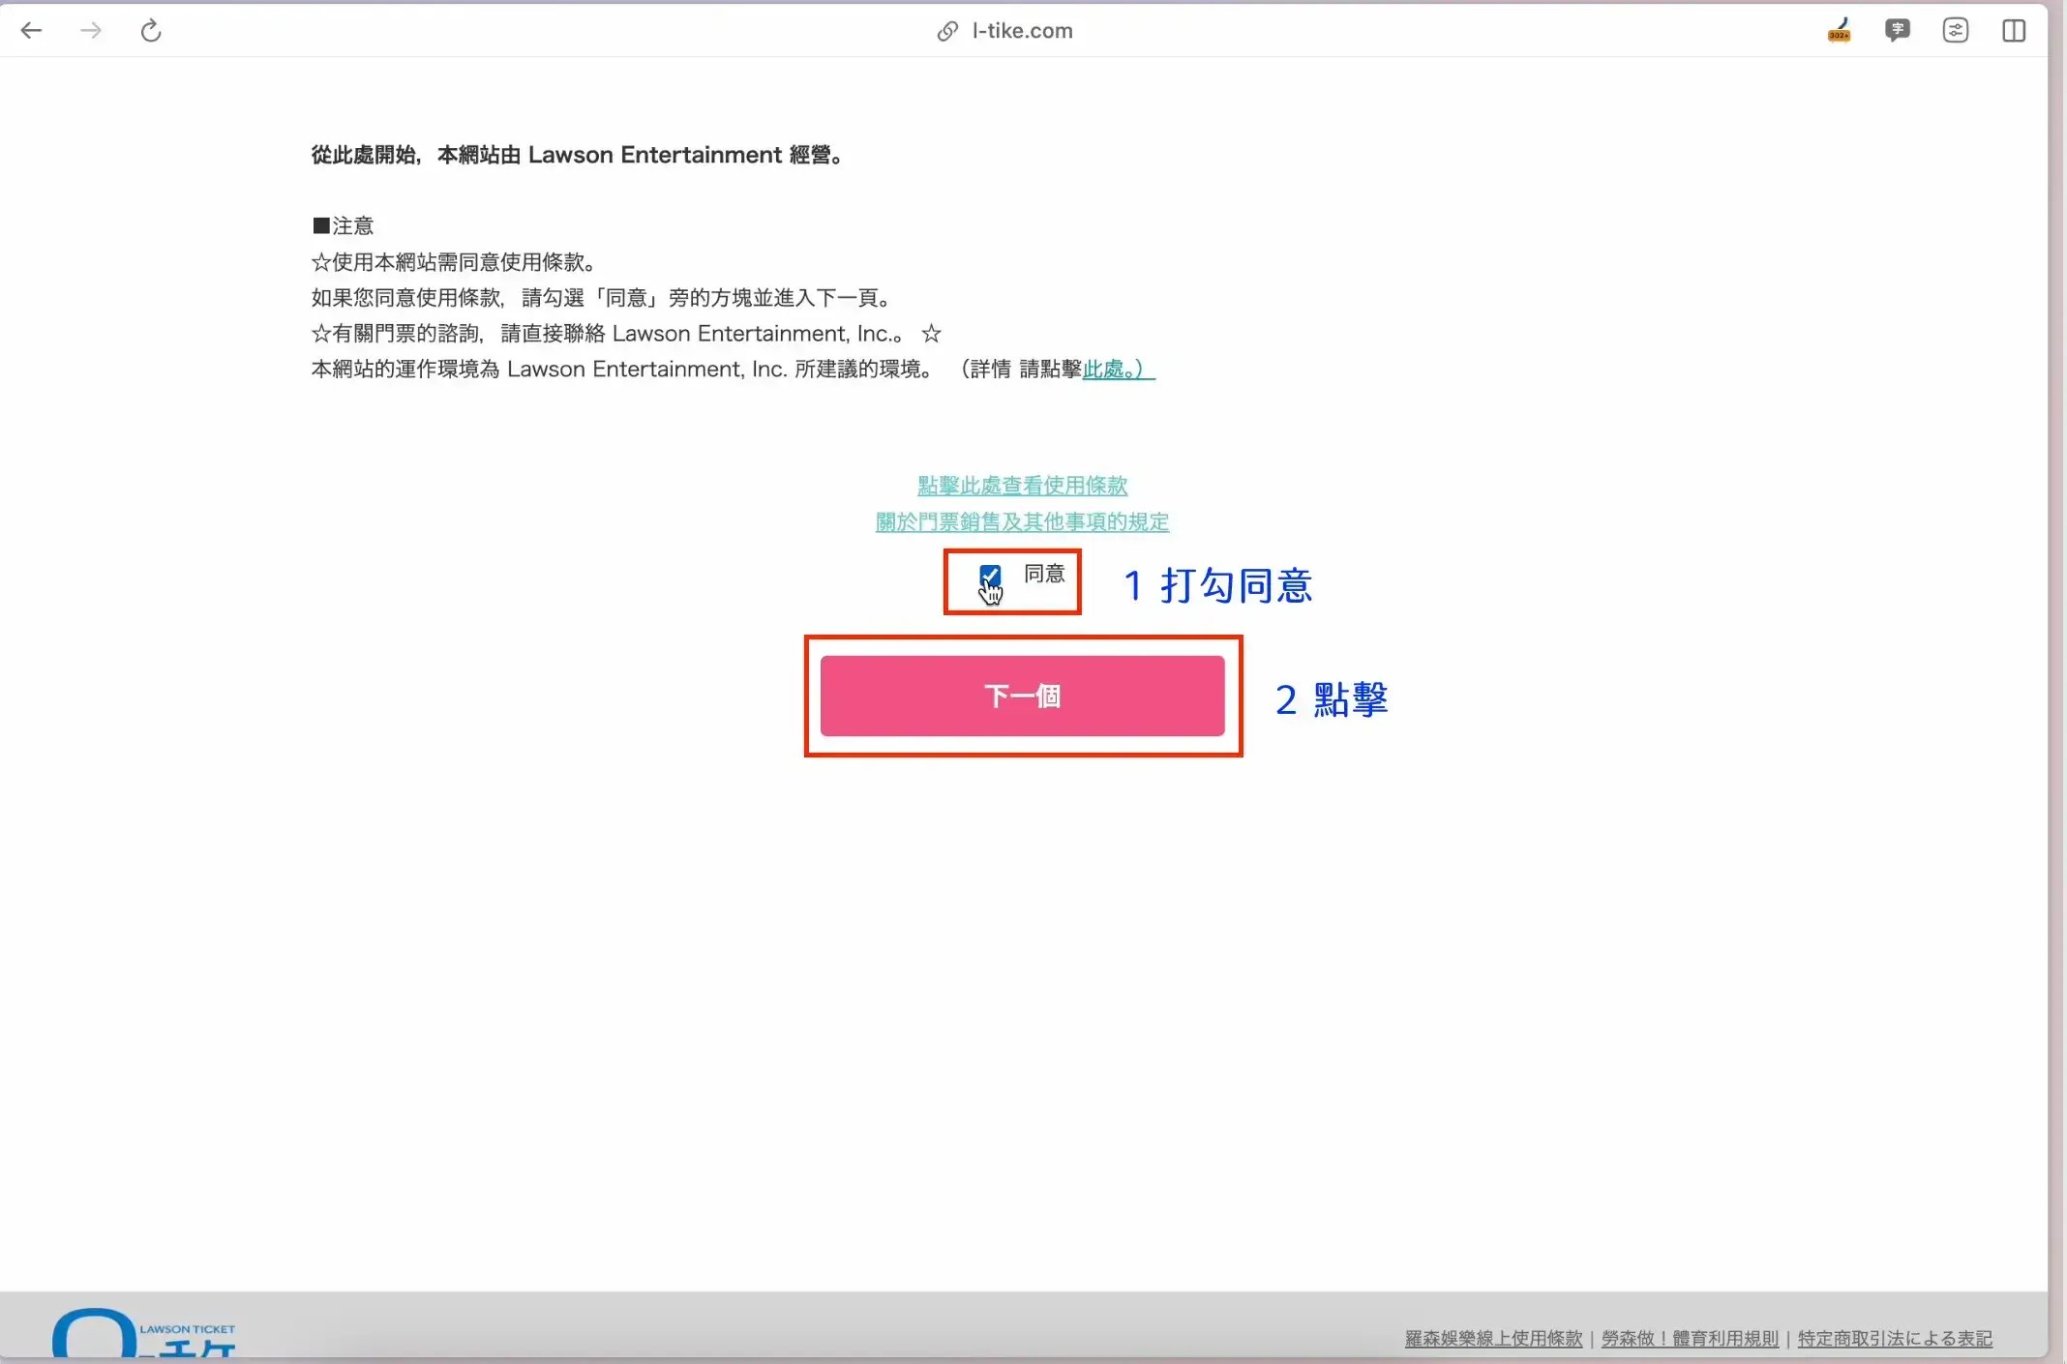2067x1364 pixels.
Task: Open 羅森娛樂線上使用條款 footer link
Action: pos(1493,1338)
